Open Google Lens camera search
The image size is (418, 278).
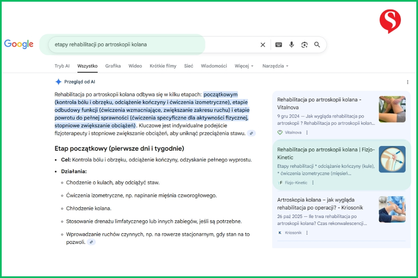(304, 45)
